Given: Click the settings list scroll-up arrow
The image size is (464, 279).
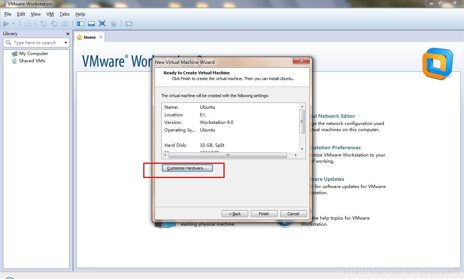Looking at the screenshot, I should 302,107.
